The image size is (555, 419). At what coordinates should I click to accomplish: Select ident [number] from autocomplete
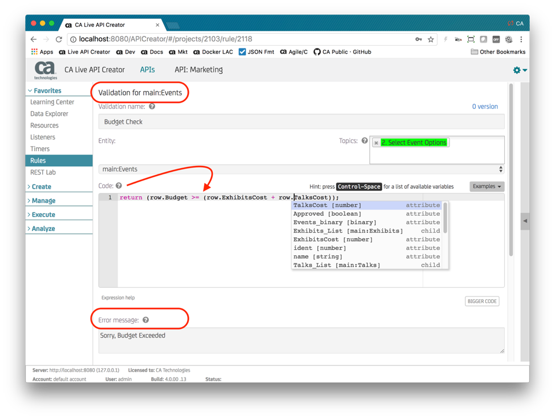click(367, 248)
